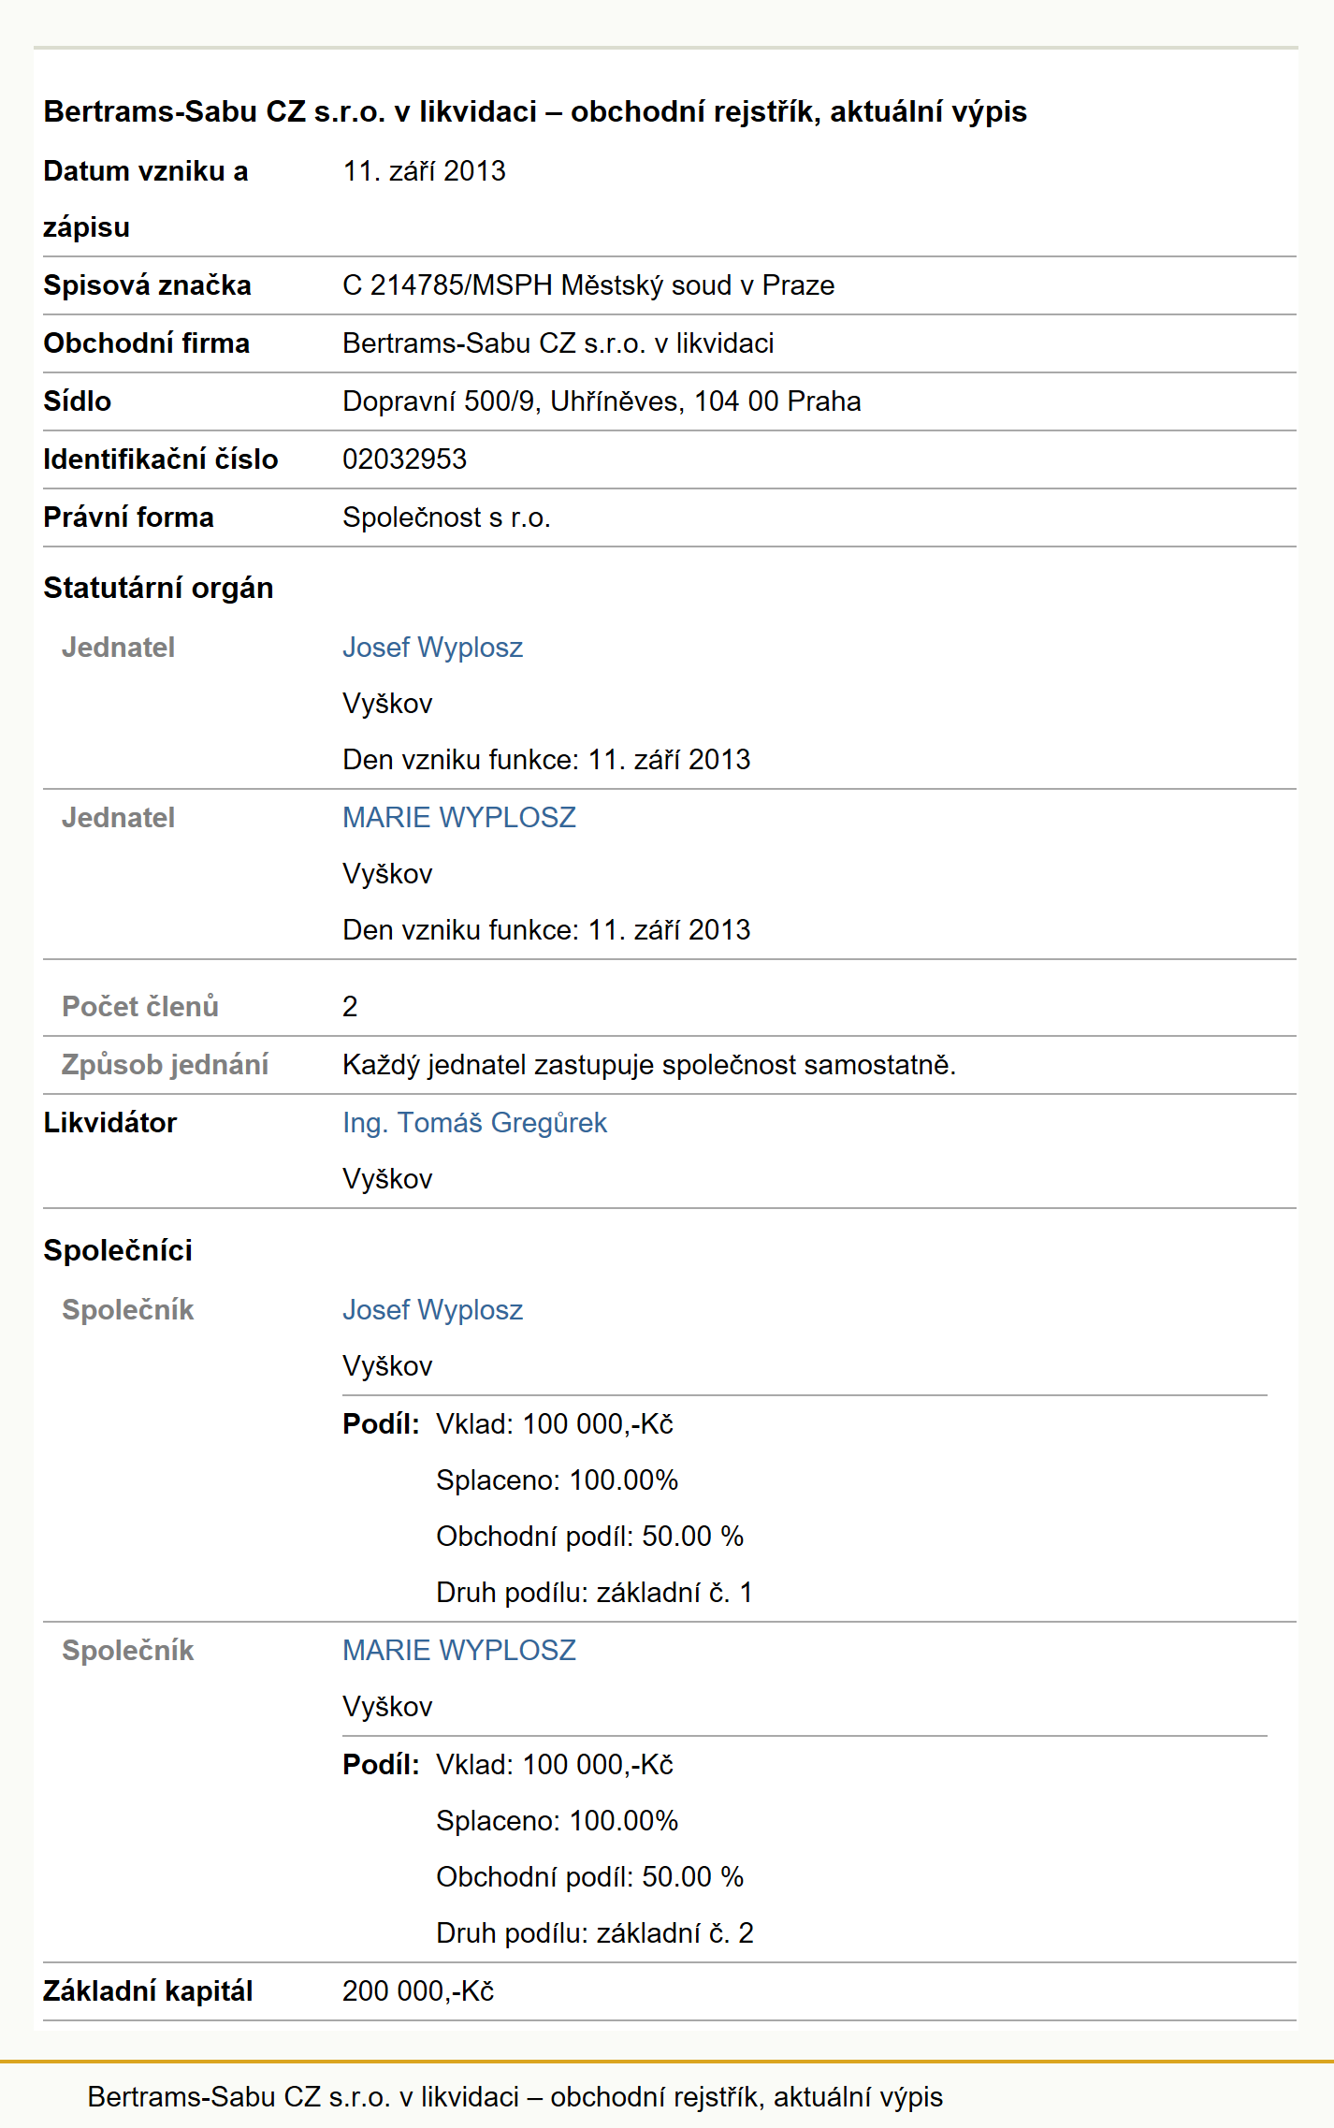Click the page heading about Bertrams-Sabu CZ
Viewport: 1334px width, 2128px height.
[535, 112]
